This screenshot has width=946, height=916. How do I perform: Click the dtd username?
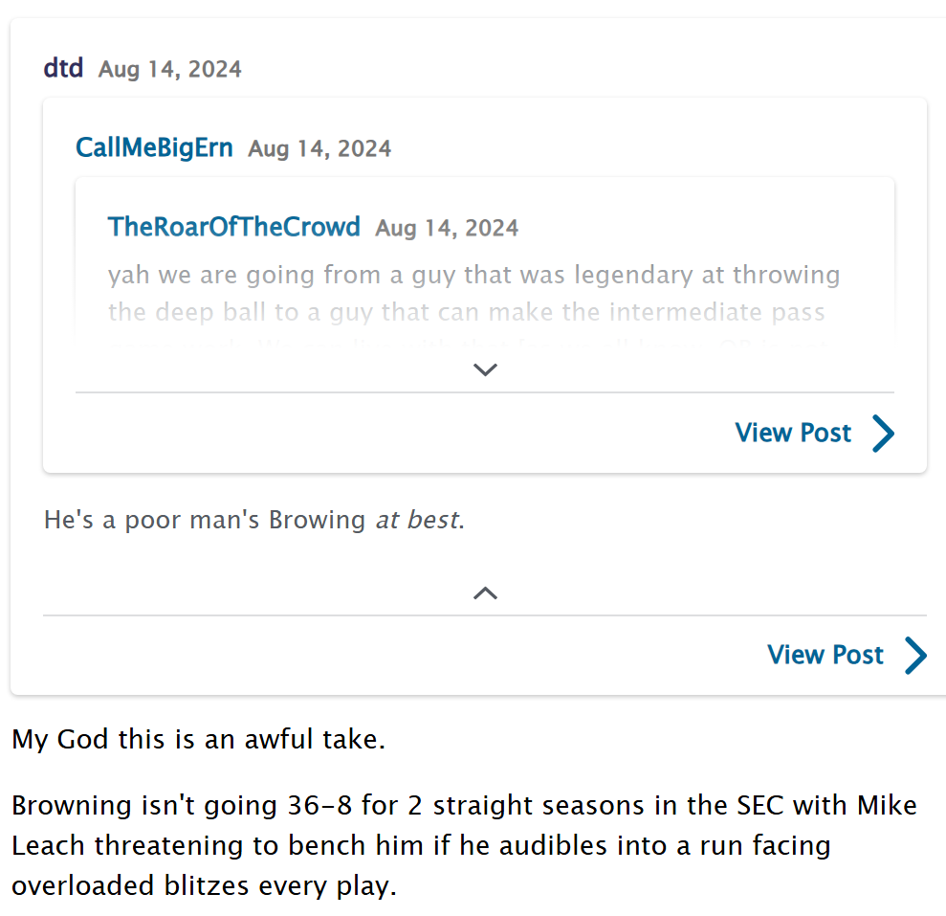(63, 69)
